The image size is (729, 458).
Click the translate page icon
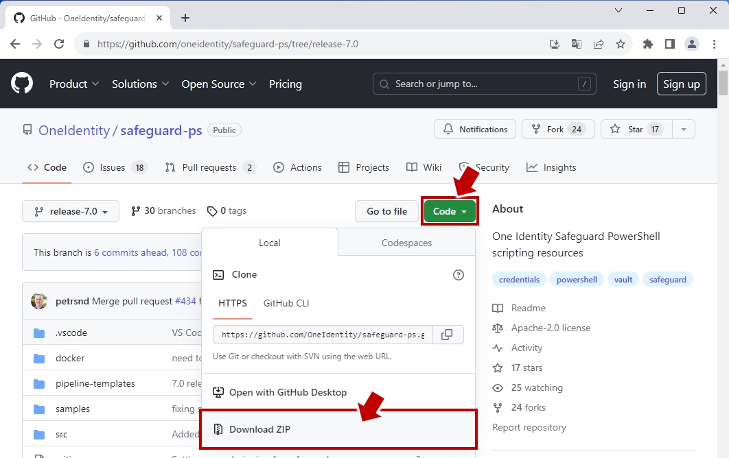(x=577, y=44)
